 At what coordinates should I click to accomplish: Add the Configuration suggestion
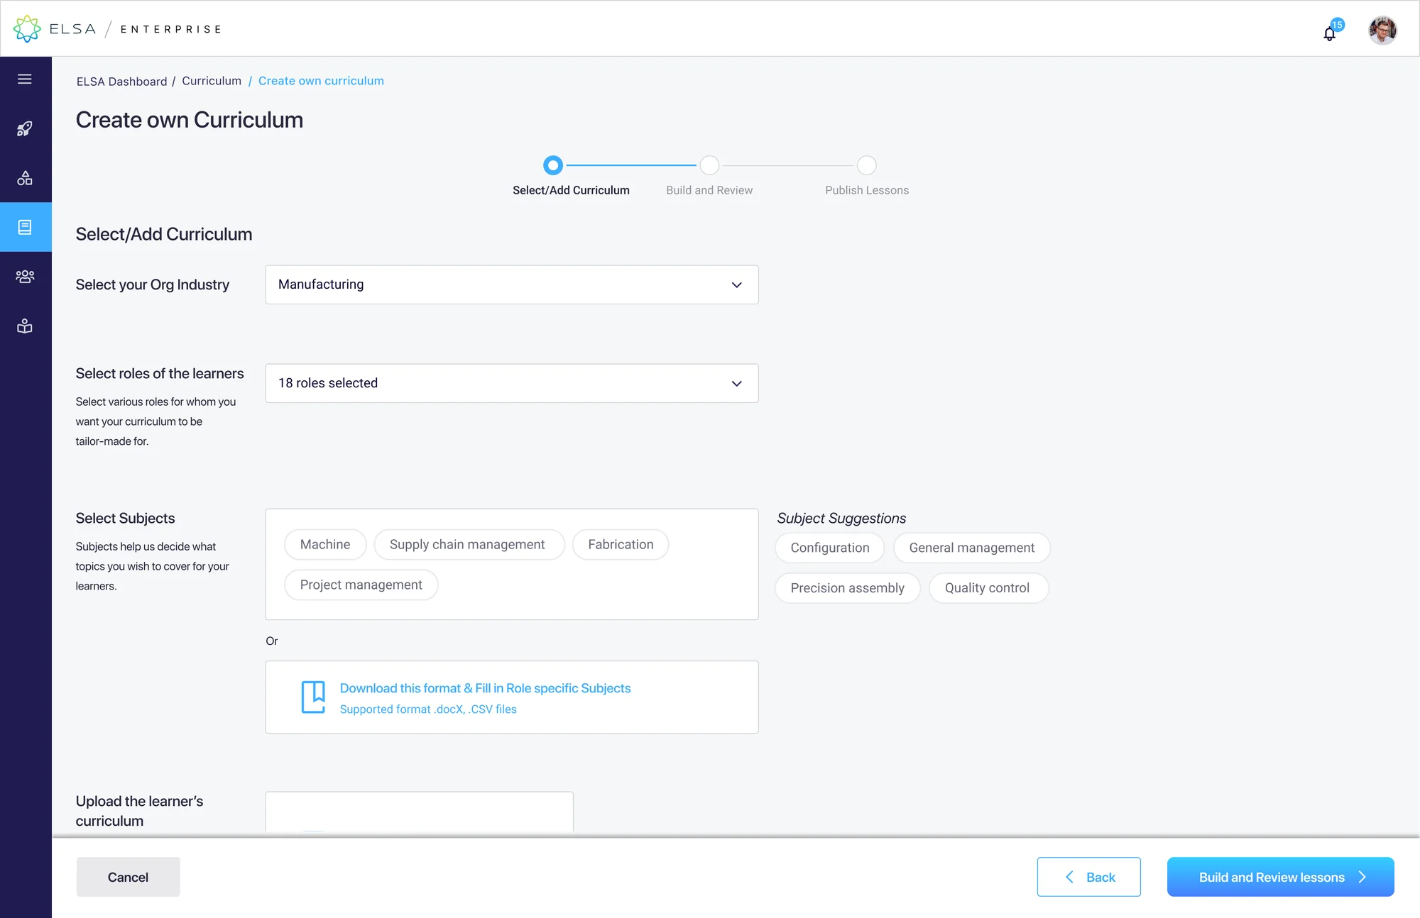pyautogui.click(x=830, y=548)
